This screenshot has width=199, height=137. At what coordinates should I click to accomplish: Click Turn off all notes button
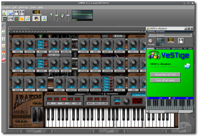coord(165,80)
